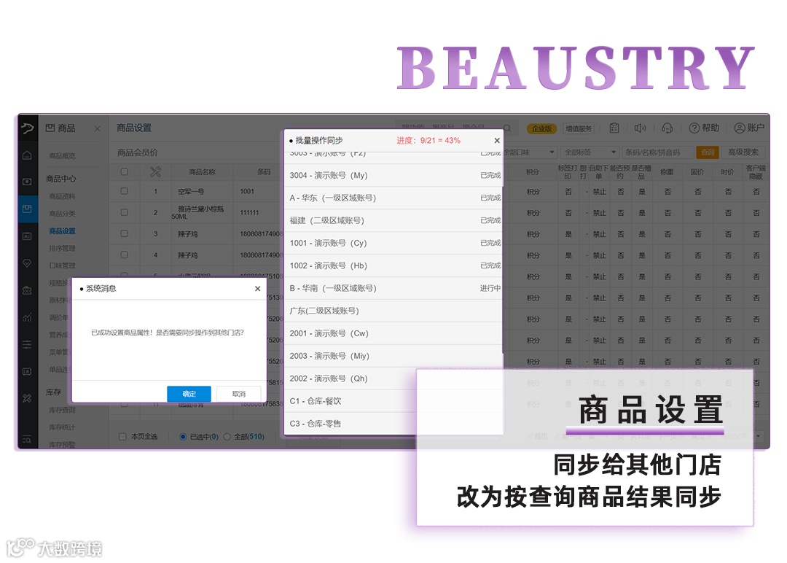Image resolution: width=787 pixels, height=563 pixels.
Task: Select 广东(二级区域账号) sync row
Action: 393,311
